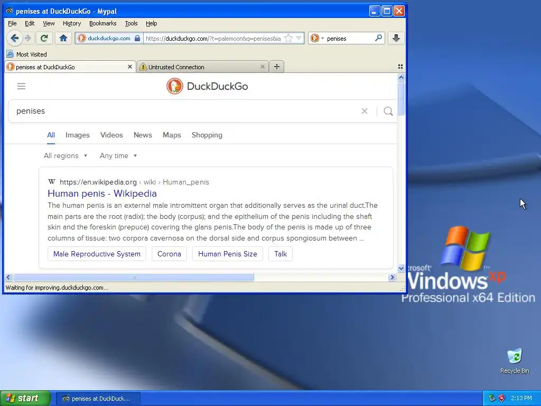
Task: Open the Help menu
Action: pos(152,23)
